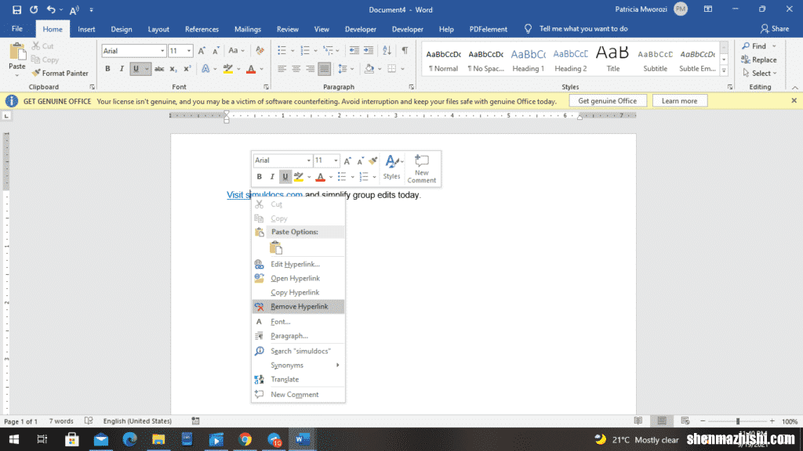Open Font dialog launcher
Image resolution: width=803 pixels, height=451 pixels.
coord(266,87)
